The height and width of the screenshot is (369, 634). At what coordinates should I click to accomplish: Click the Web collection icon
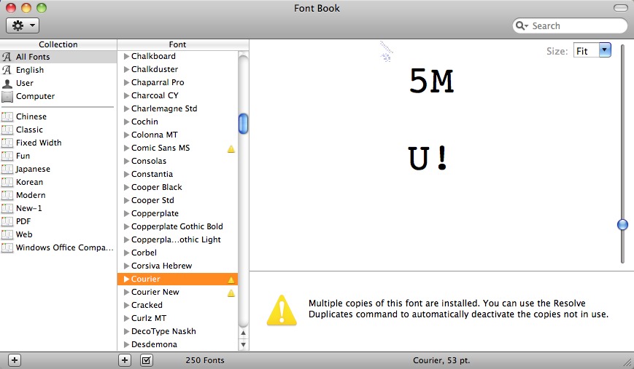[7, 234]
